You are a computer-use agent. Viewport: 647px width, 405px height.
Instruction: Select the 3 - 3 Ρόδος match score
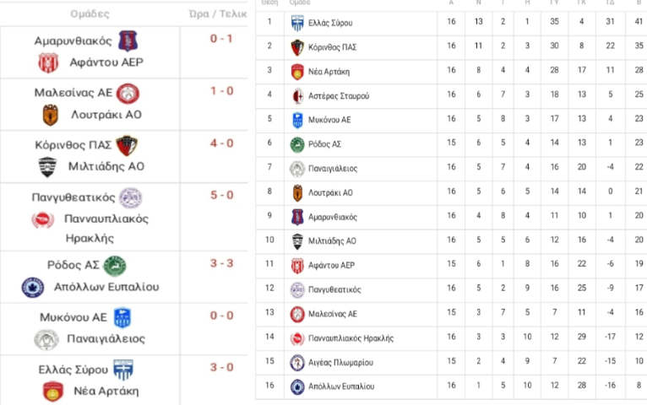[221, 263]
